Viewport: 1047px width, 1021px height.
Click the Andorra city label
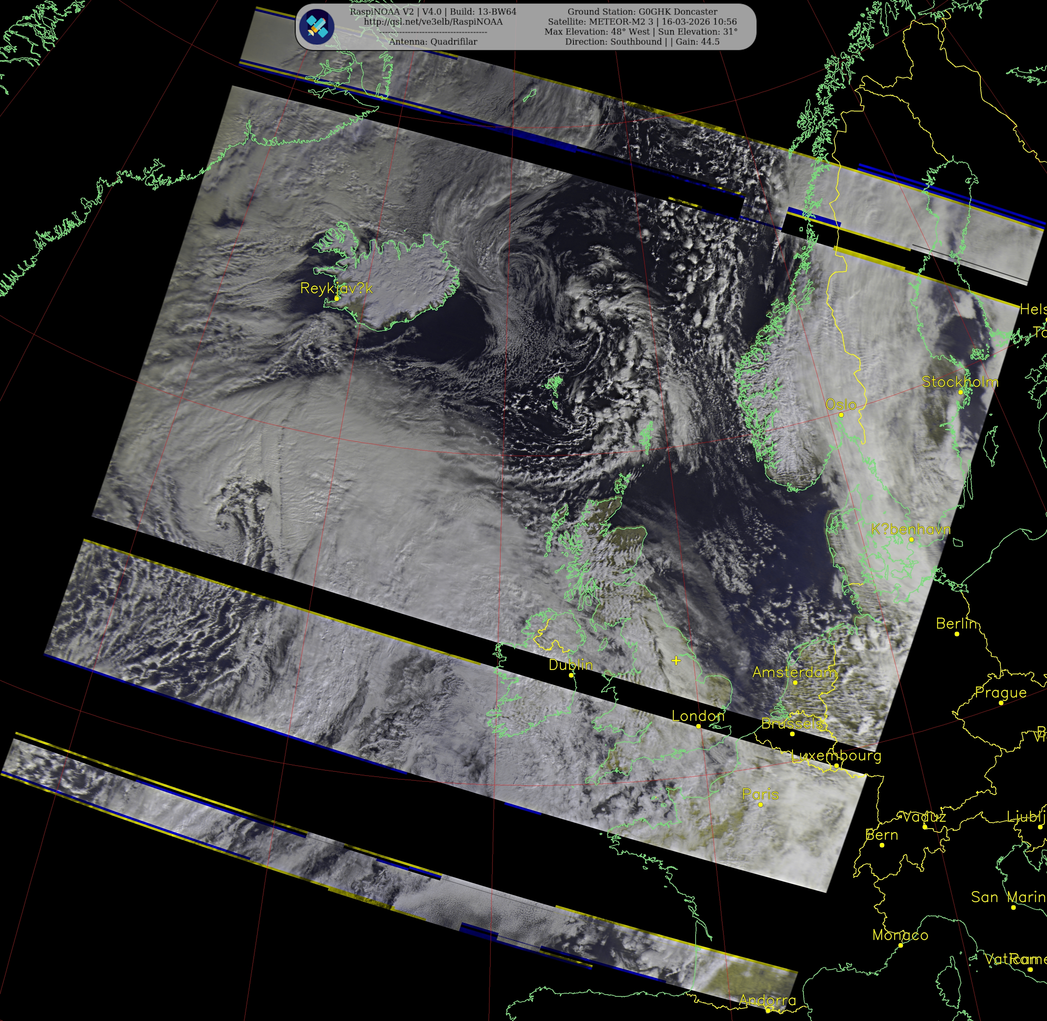point(767,1000)
